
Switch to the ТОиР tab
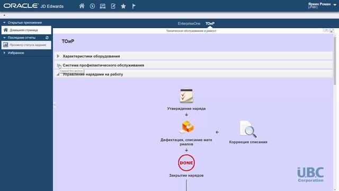coord(210,23)
